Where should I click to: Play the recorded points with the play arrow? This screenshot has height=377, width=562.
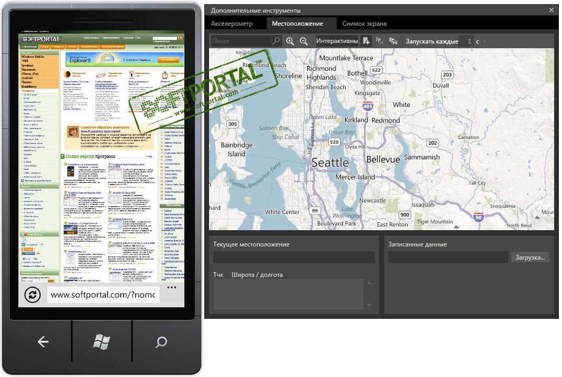pos(485,41)
